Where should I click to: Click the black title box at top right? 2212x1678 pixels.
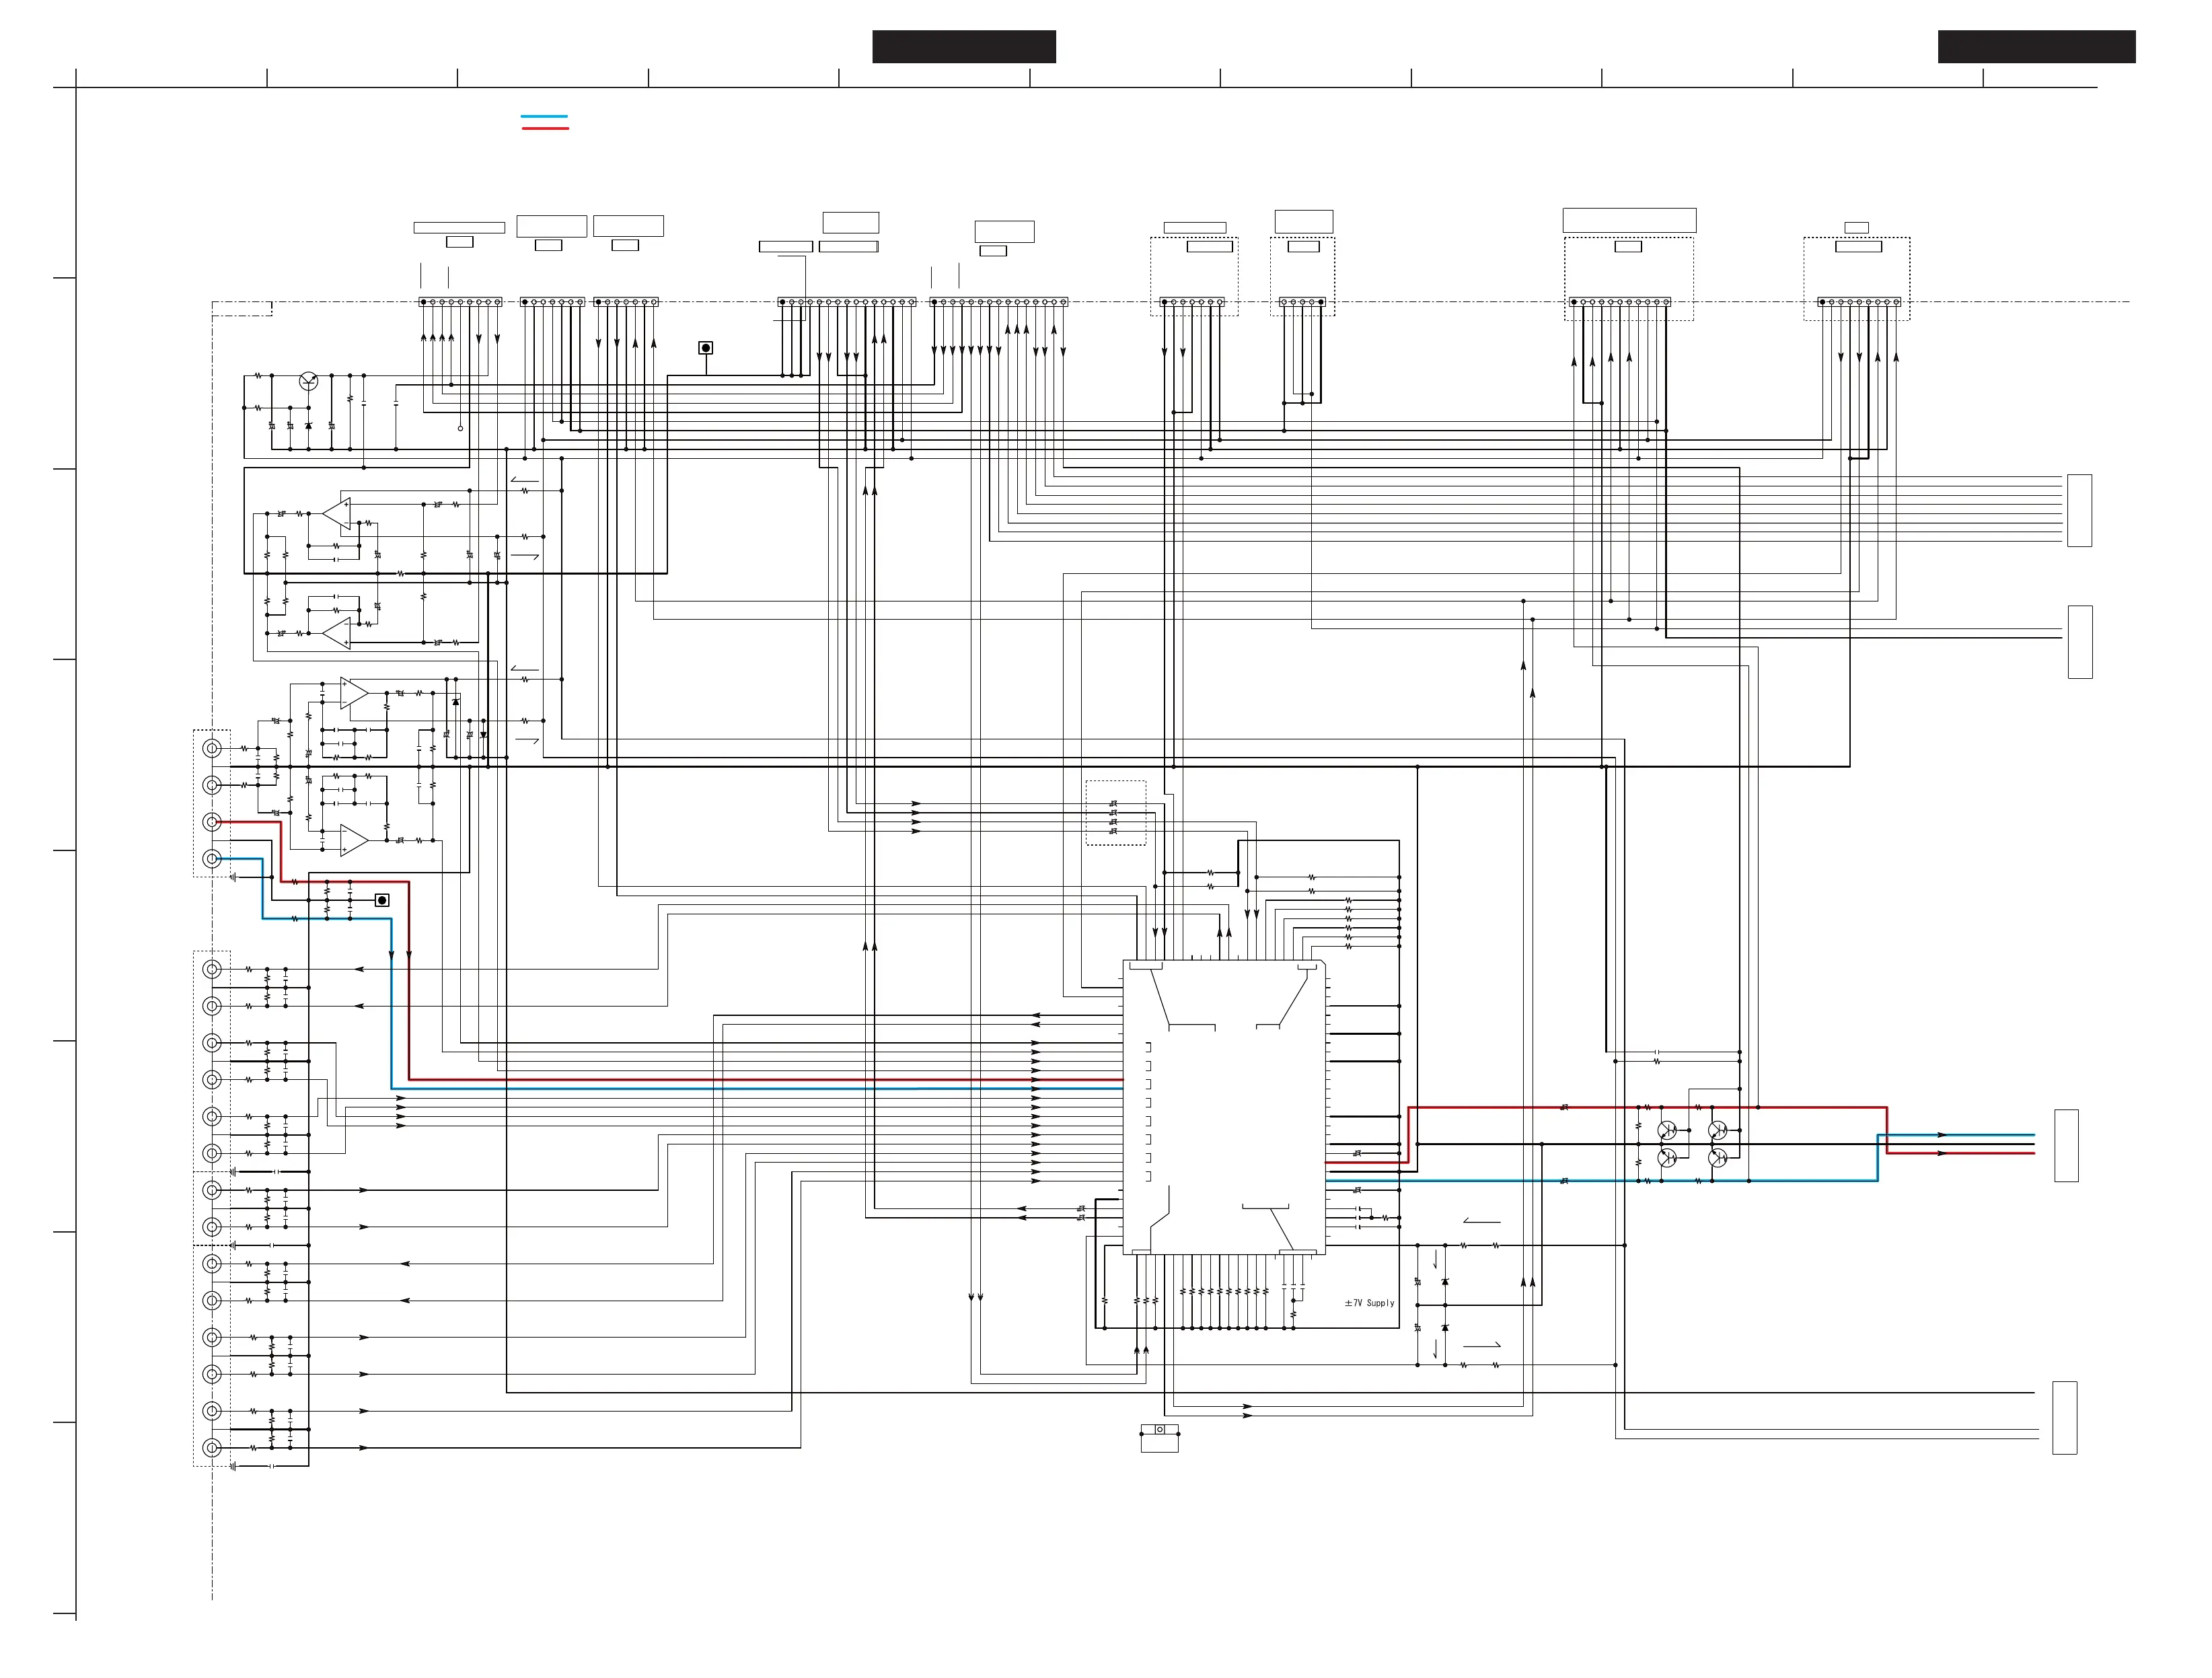(x=2036, y=47)
